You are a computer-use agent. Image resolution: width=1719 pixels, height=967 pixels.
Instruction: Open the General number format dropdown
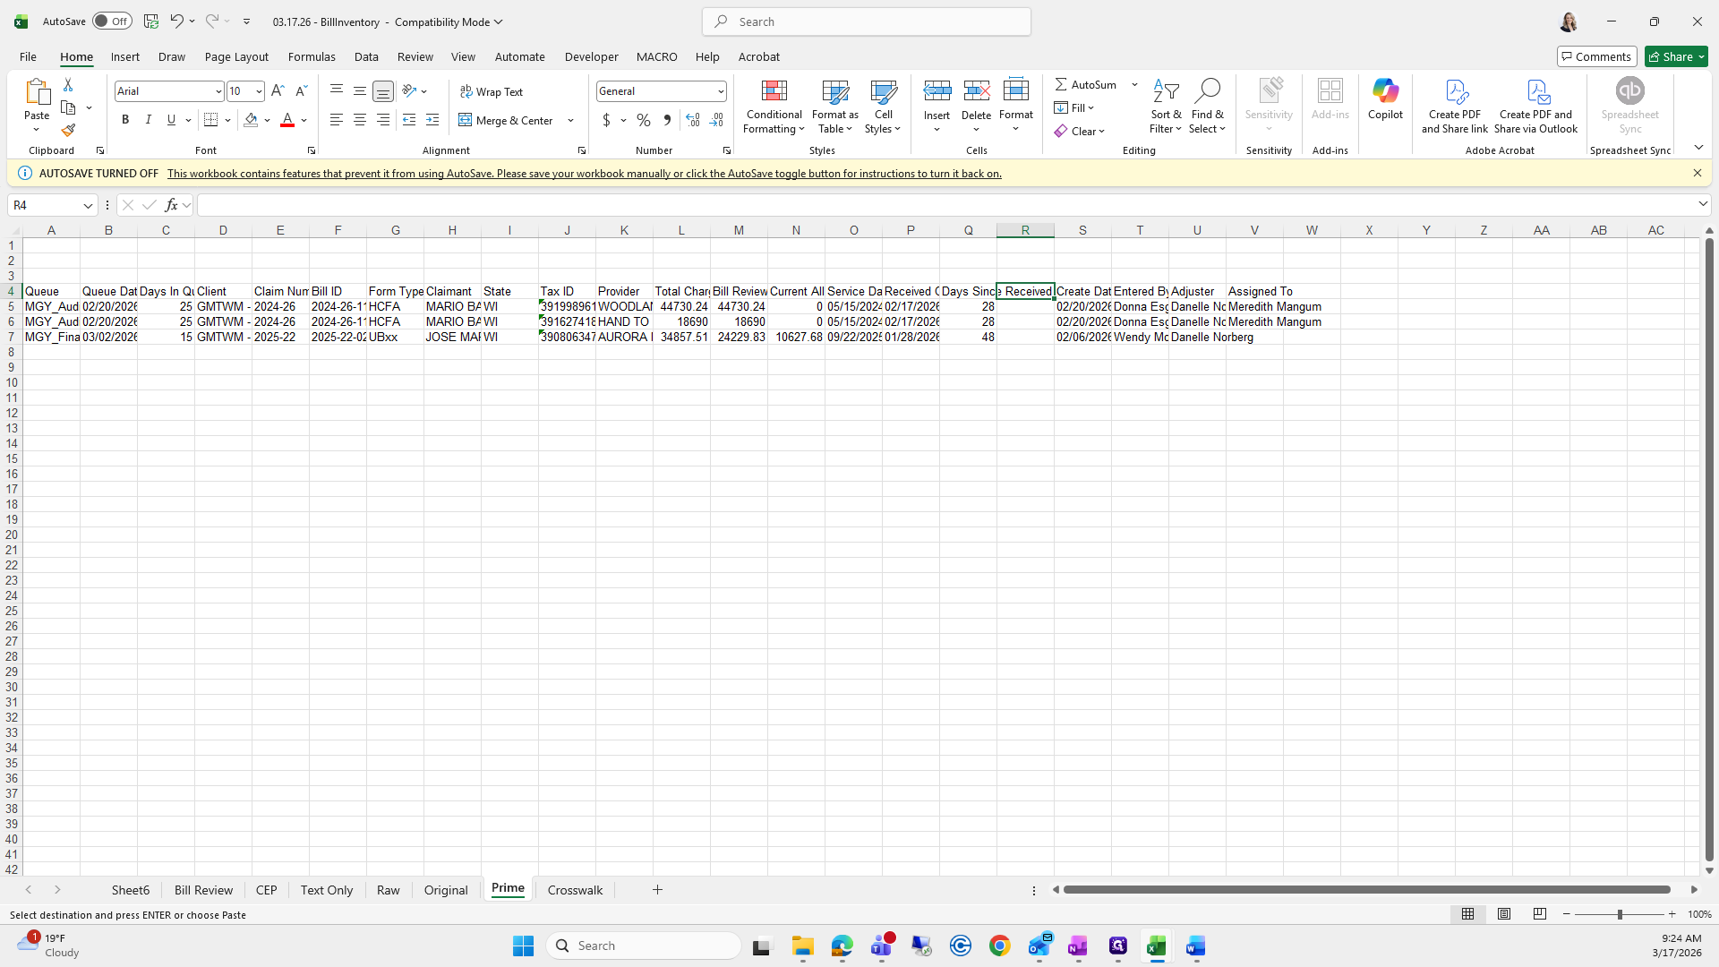[720, 91]
